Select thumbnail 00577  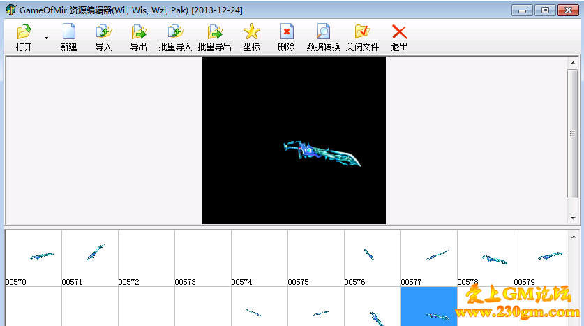429,258
